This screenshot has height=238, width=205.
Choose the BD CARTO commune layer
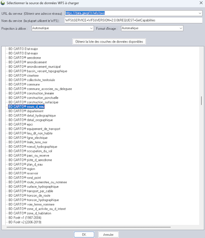[24, 85]
